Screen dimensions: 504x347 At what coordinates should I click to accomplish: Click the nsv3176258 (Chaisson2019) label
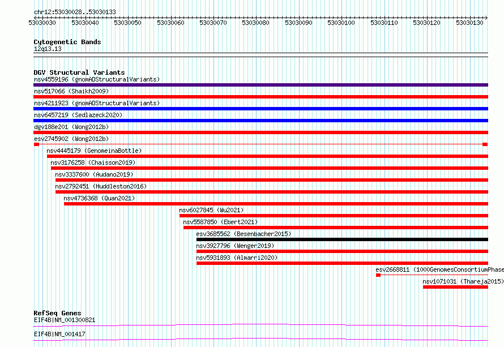coord(93,162)
